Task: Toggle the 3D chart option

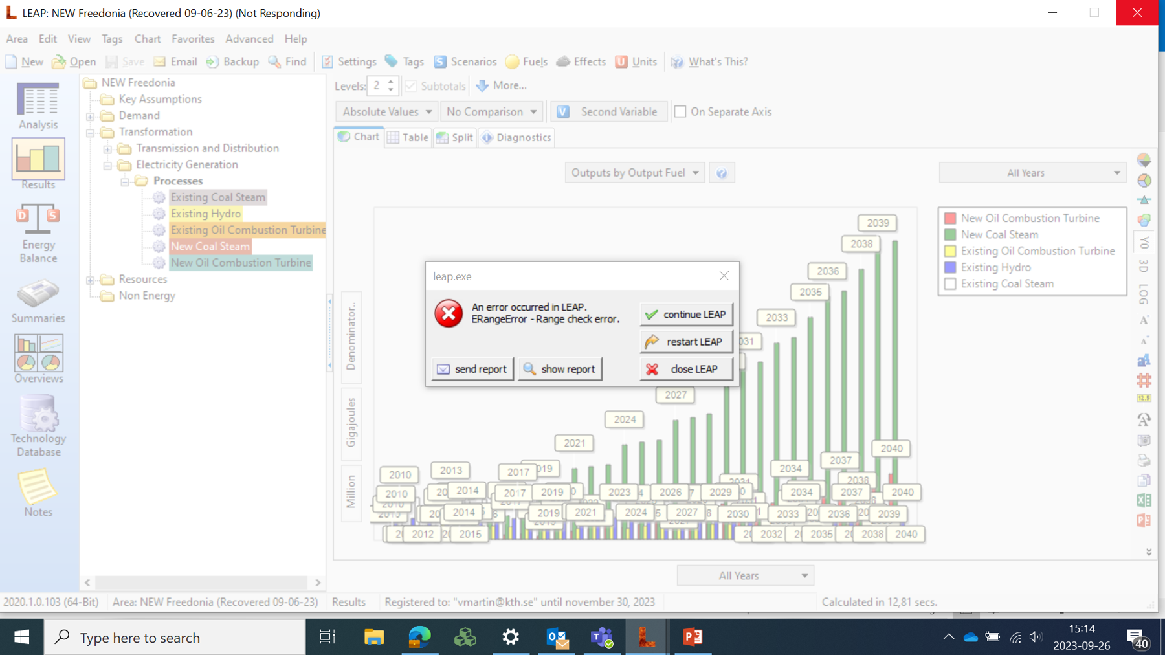Action: pos(1144,266)
